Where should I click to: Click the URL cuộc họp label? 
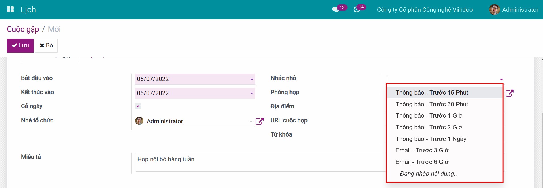pos(289,120)
